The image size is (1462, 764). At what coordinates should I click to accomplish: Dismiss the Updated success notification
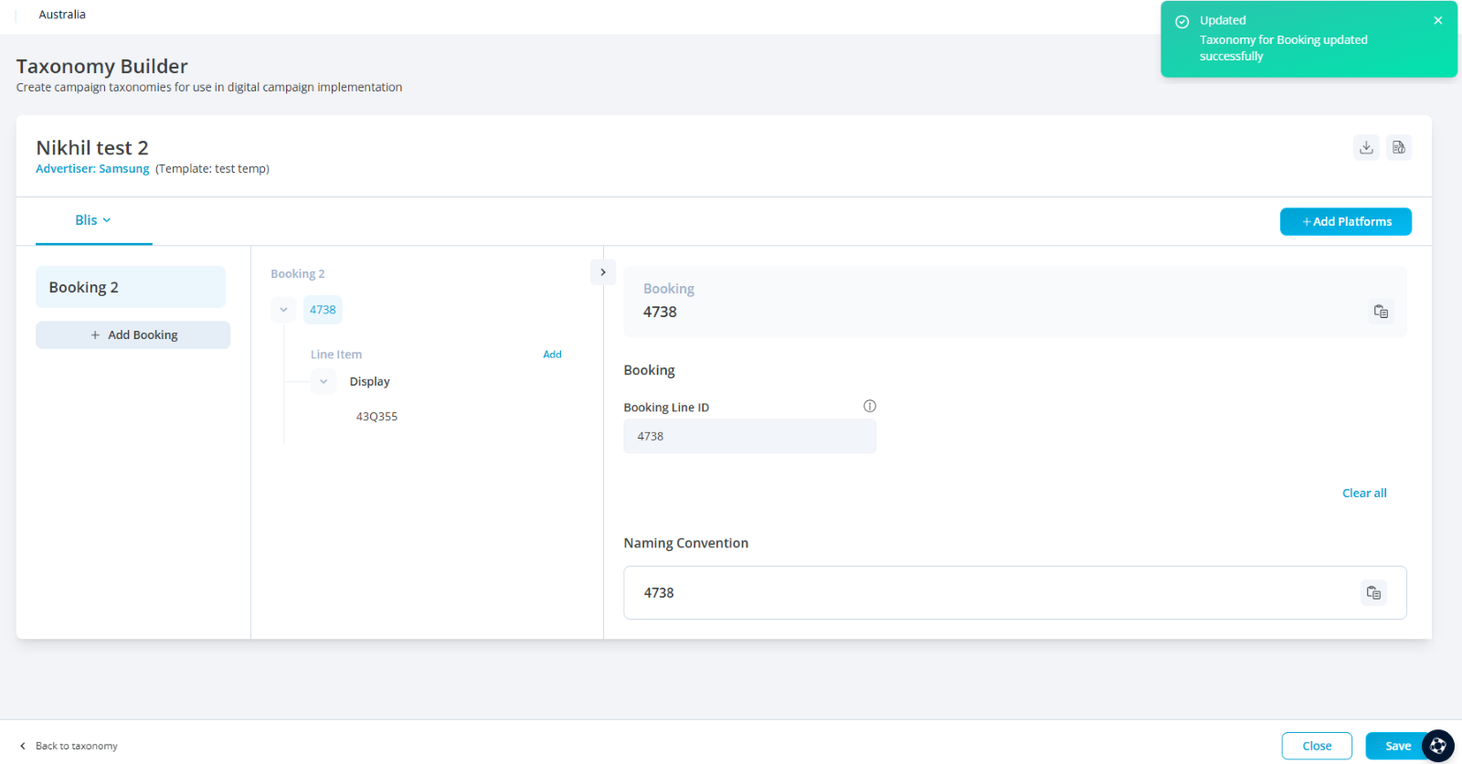click(1437, 20)
